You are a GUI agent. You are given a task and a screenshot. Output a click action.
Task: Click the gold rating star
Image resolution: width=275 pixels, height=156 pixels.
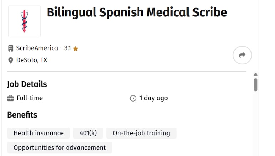(x=75, y=48)
